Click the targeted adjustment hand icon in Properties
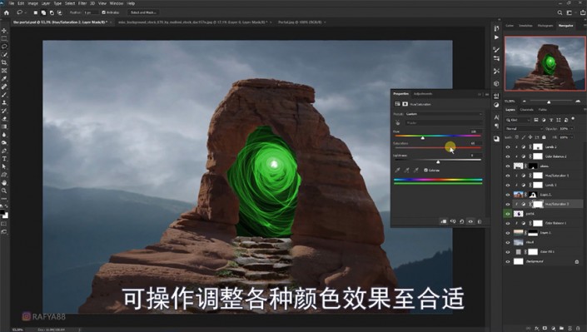Screen dimensions: 587x332 coord(397,123)
